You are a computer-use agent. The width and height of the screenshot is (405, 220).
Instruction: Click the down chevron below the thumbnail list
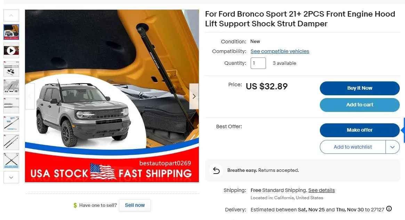[11, 177]
